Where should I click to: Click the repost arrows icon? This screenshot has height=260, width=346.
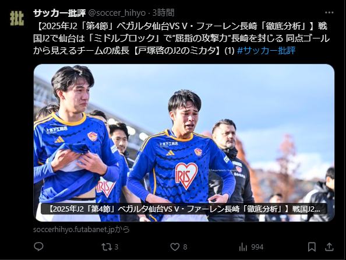coord(107,247)
